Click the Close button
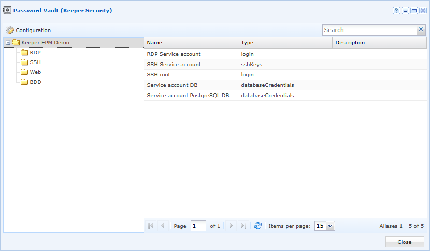This screenshot has height=251, width=430. (405, 242)
